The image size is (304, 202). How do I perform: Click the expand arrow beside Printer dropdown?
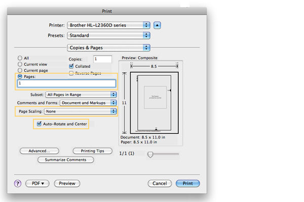tap(158, 25)
